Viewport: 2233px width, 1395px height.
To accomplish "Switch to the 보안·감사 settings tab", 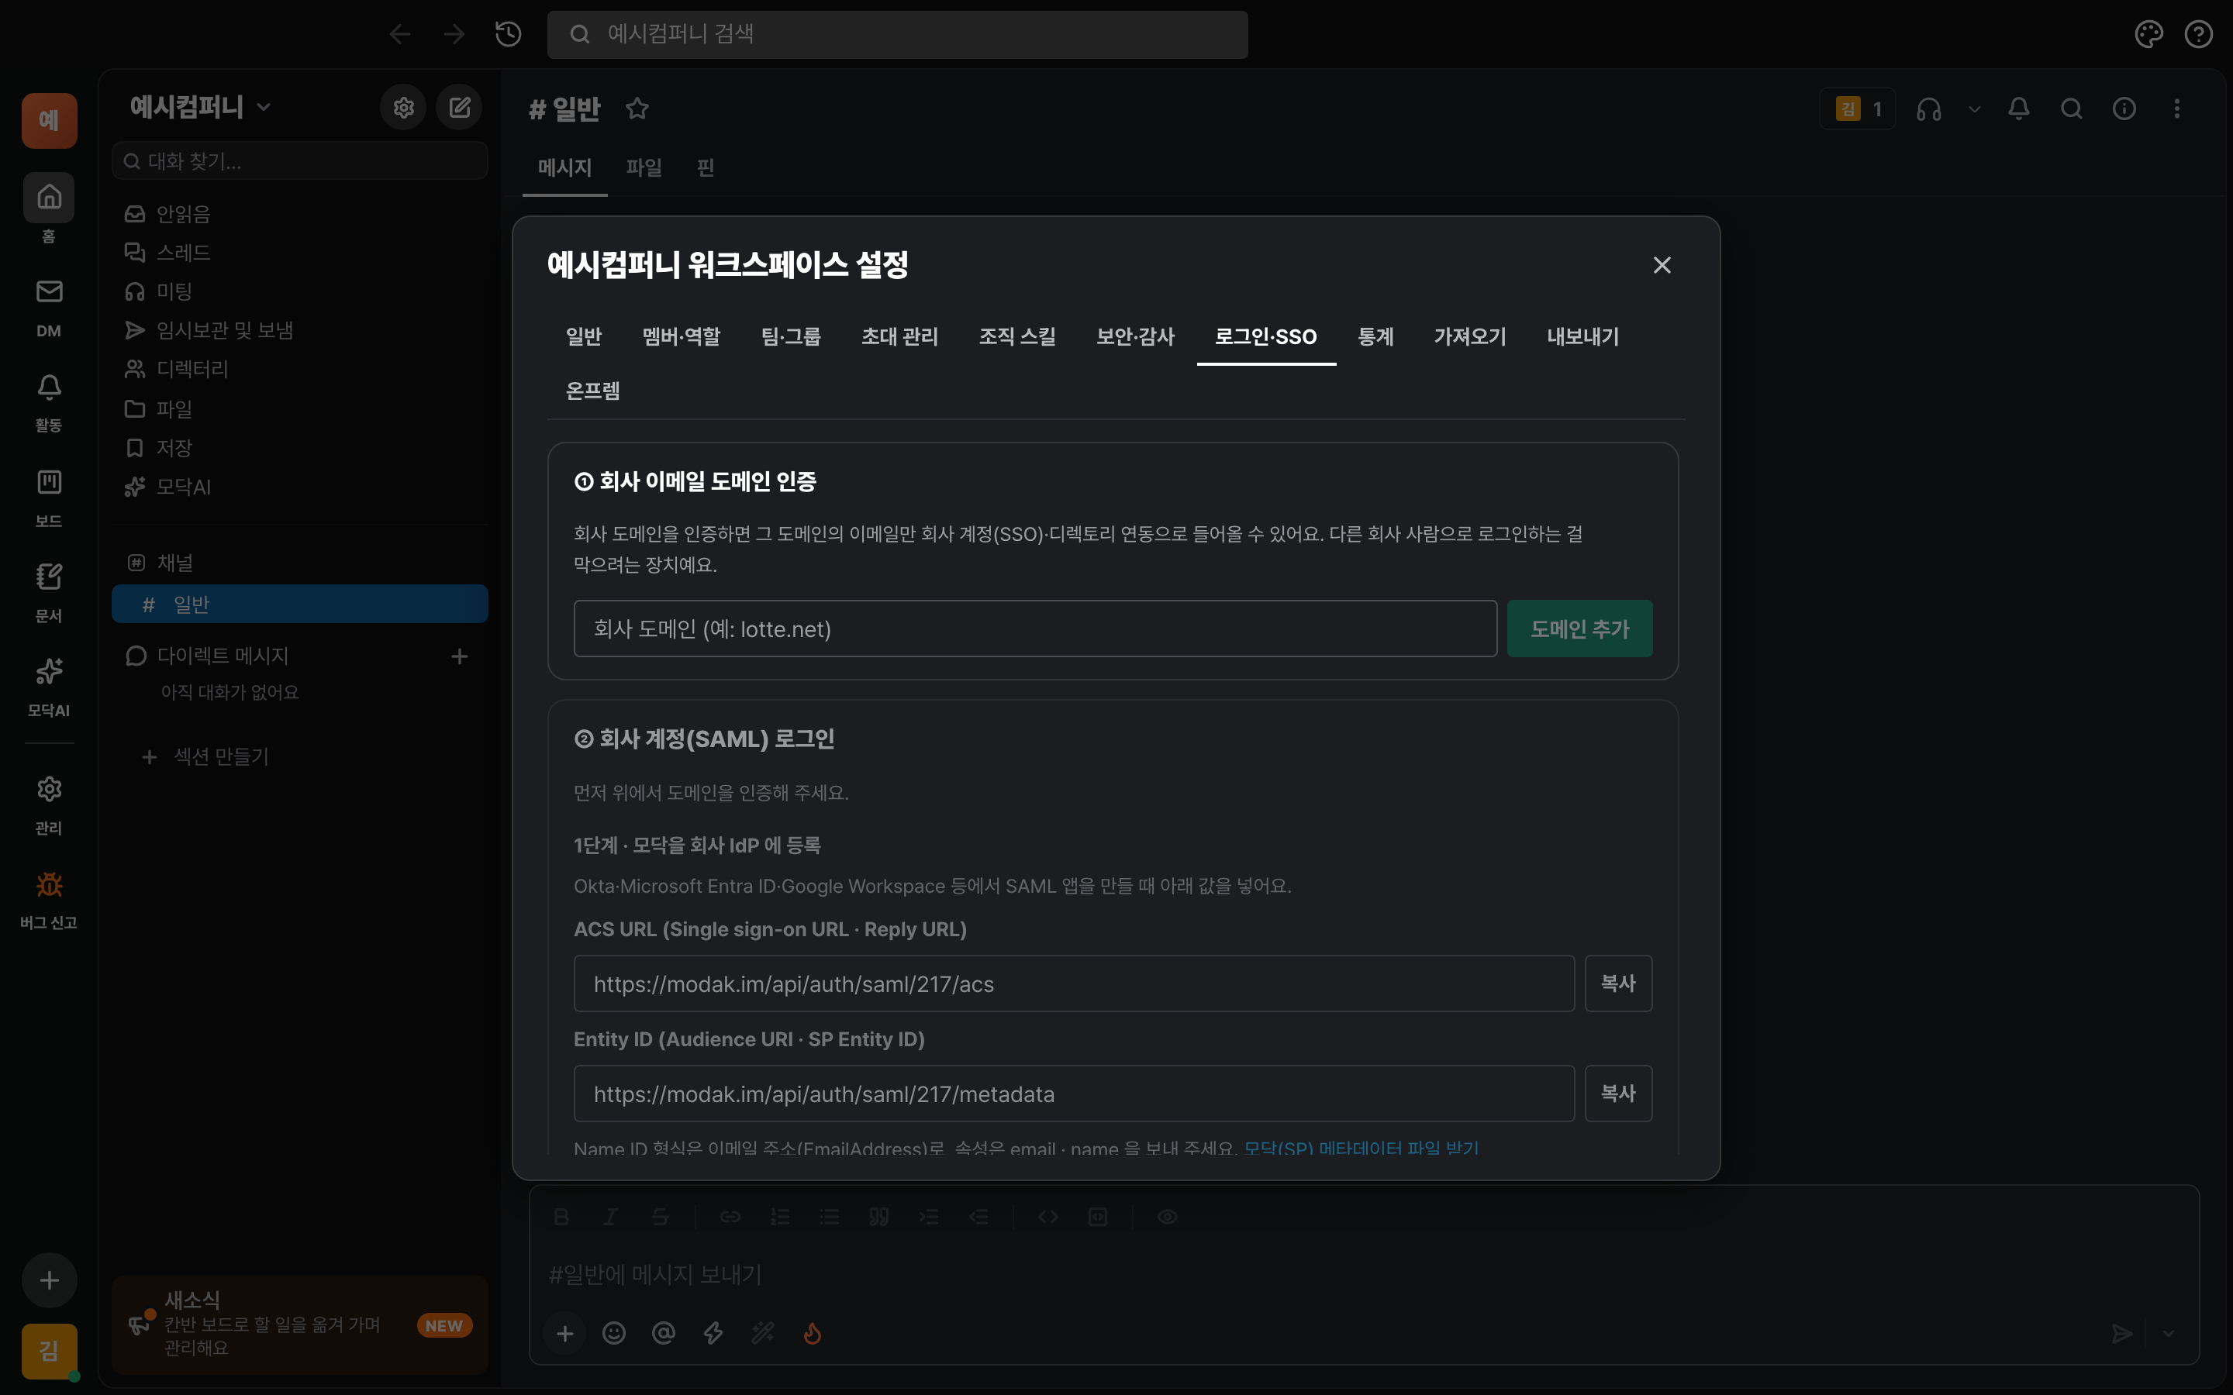I will (1135, 337).
